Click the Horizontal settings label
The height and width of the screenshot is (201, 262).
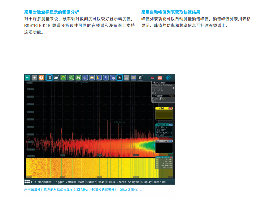coord(159,83)
